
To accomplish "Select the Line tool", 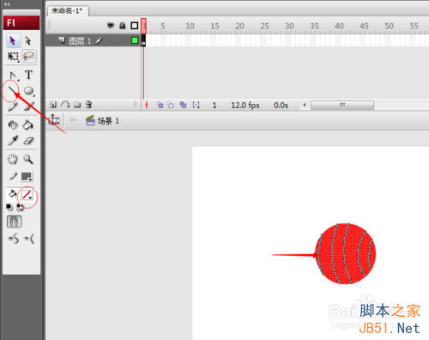I will point(13,91).
